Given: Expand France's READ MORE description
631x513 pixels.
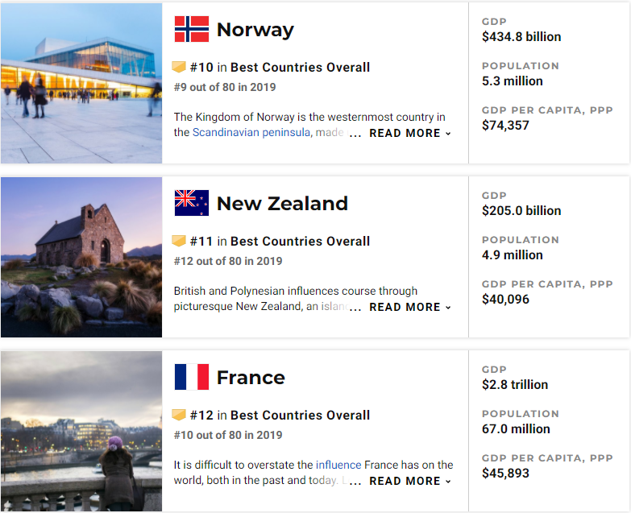Looking at the screenshot, I should point(409,481).
